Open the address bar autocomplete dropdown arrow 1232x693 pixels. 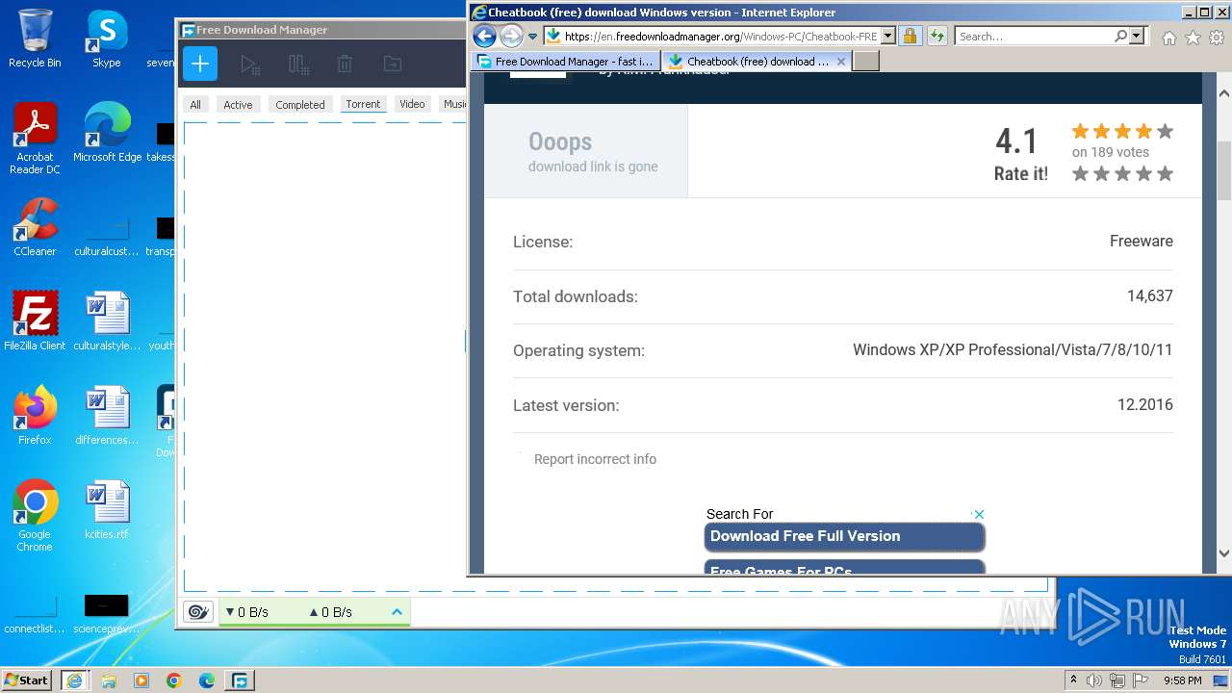point(887,37)
